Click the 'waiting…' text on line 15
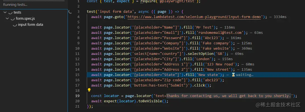The image size is (305, 112). tap(244, 75)
